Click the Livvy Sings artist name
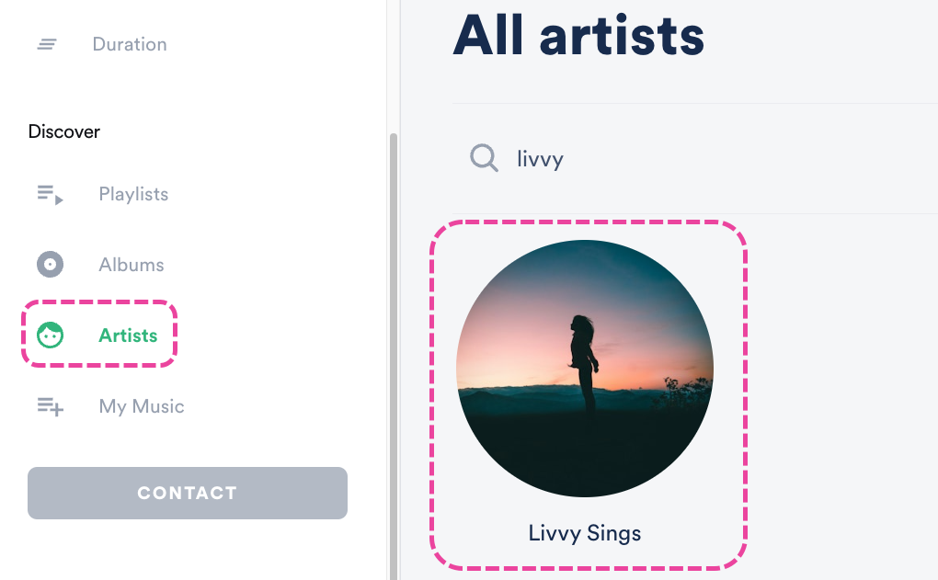This screenshot has height=580, width=938. point(585,533)
